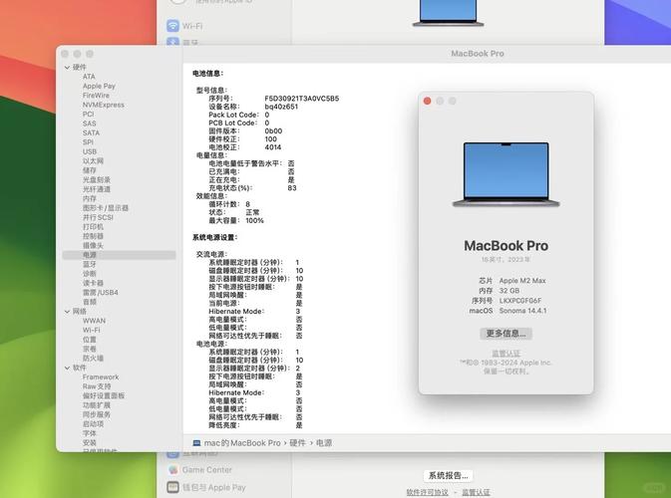Select 摄像头 in hardware list
The height and width of the screenshot is (498, 671).
(x=93, y=246)
